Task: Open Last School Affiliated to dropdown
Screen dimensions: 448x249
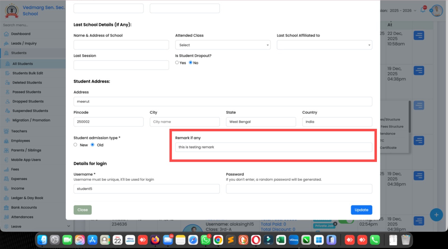Action: (x=324, y=45)
